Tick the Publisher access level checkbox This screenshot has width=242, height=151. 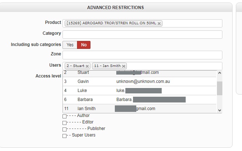pos(64,129)
